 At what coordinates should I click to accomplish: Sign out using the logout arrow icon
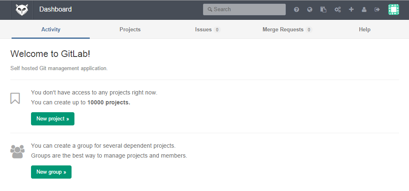click(377, 9)
